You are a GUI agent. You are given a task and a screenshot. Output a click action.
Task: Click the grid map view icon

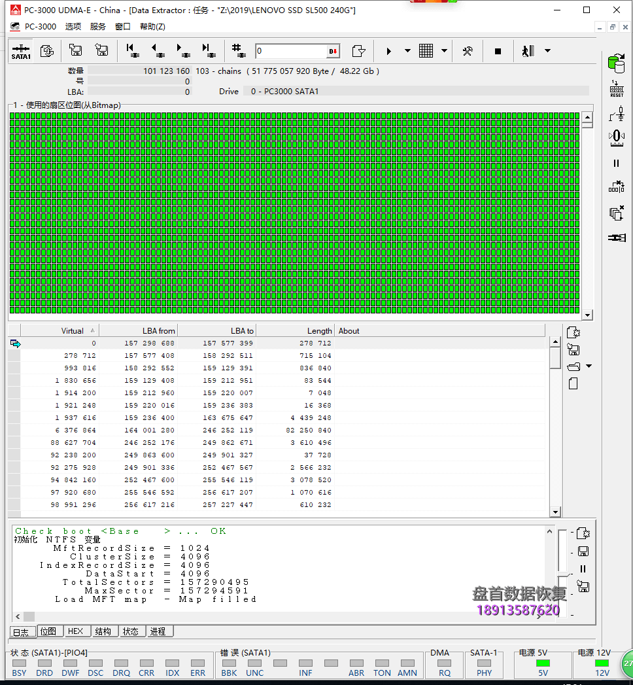[426, 50]
